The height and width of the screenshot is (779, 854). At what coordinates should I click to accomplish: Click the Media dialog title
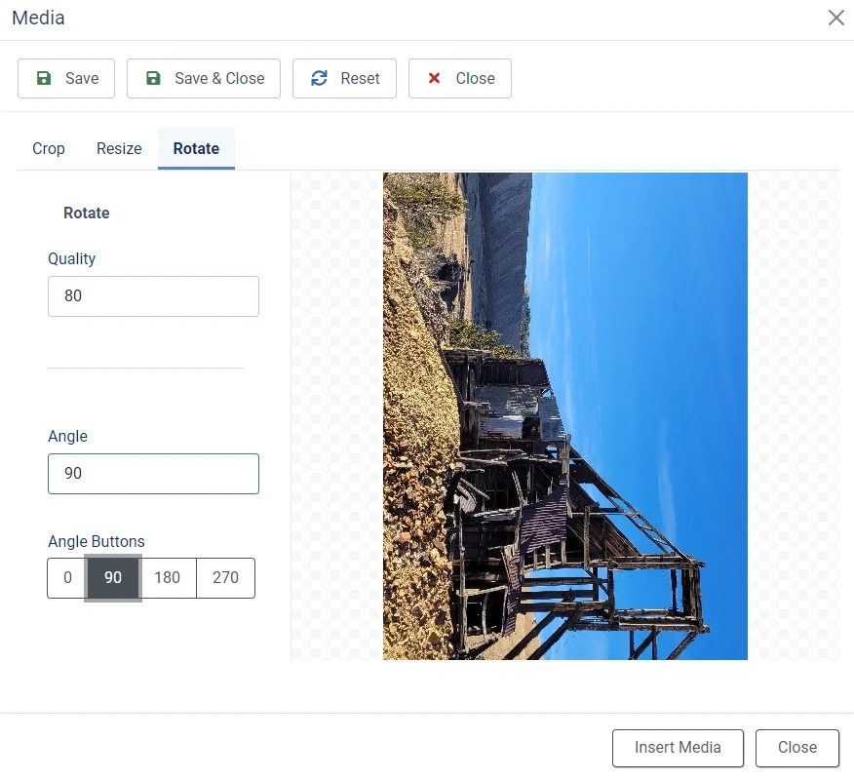pyautogui.click(x=38, y=18)
